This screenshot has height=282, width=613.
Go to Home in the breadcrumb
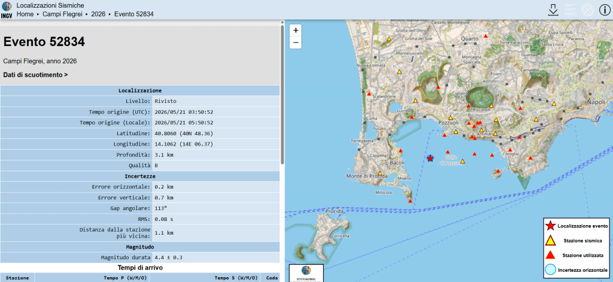point(25,14)
